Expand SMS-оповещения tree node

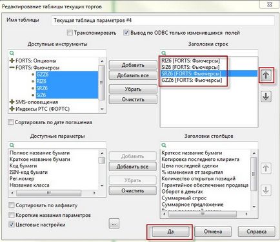coord(12,102)
